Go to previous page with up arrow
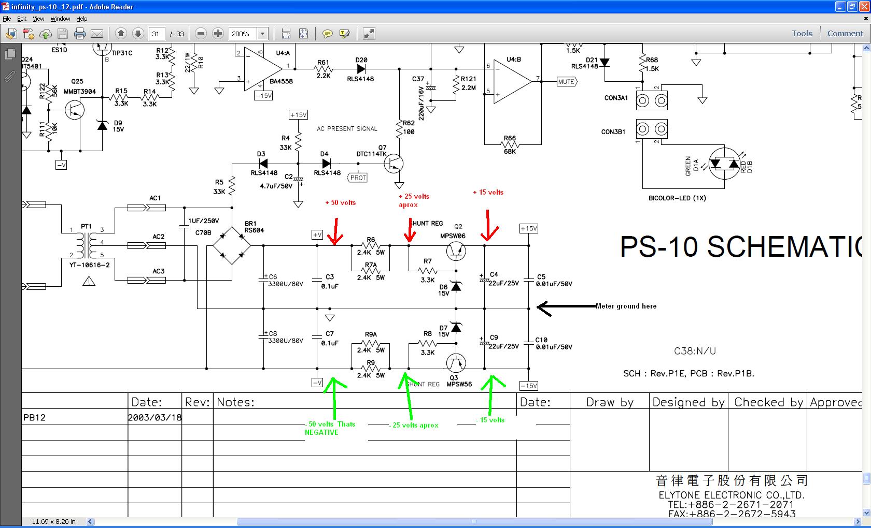The width and height of the screenshot is (871, 528). click(121, 34)
